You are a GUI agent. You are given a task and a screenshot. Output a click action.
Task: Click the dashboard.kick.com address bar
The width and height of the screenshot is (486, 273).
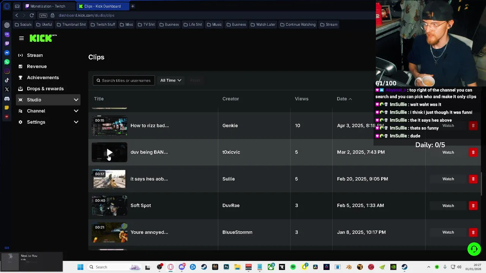(x=86, y=16)
